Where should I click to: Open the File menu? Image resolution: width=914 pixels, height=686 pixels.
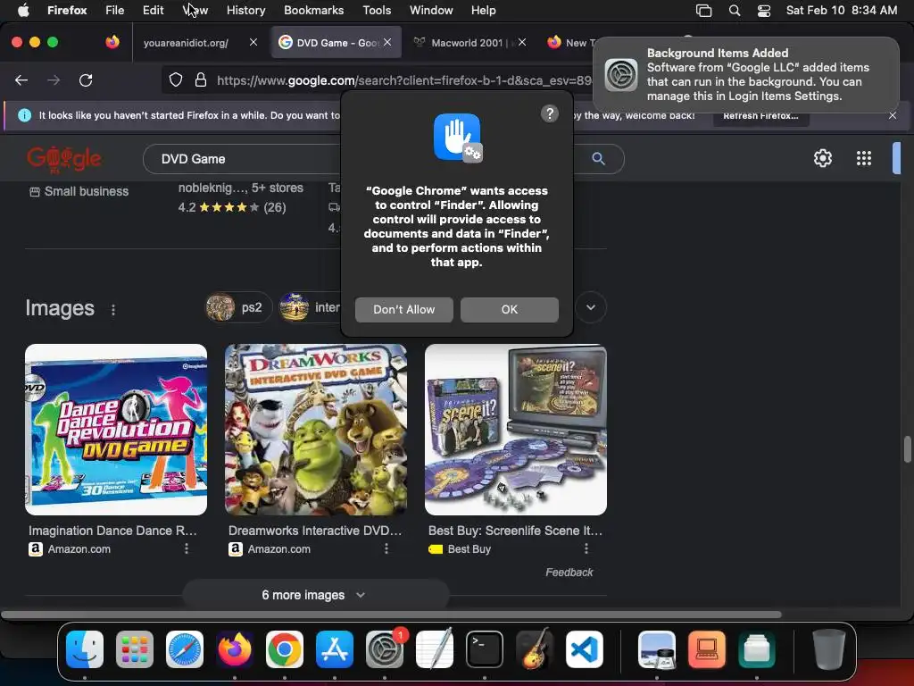click(114, 10)
